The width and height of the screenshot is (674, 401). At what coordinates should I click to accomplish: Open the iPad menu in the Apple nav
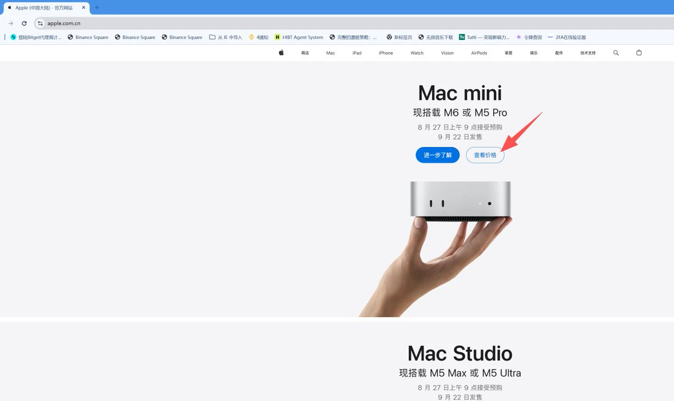pyautogui.click(x=357, y=53)
